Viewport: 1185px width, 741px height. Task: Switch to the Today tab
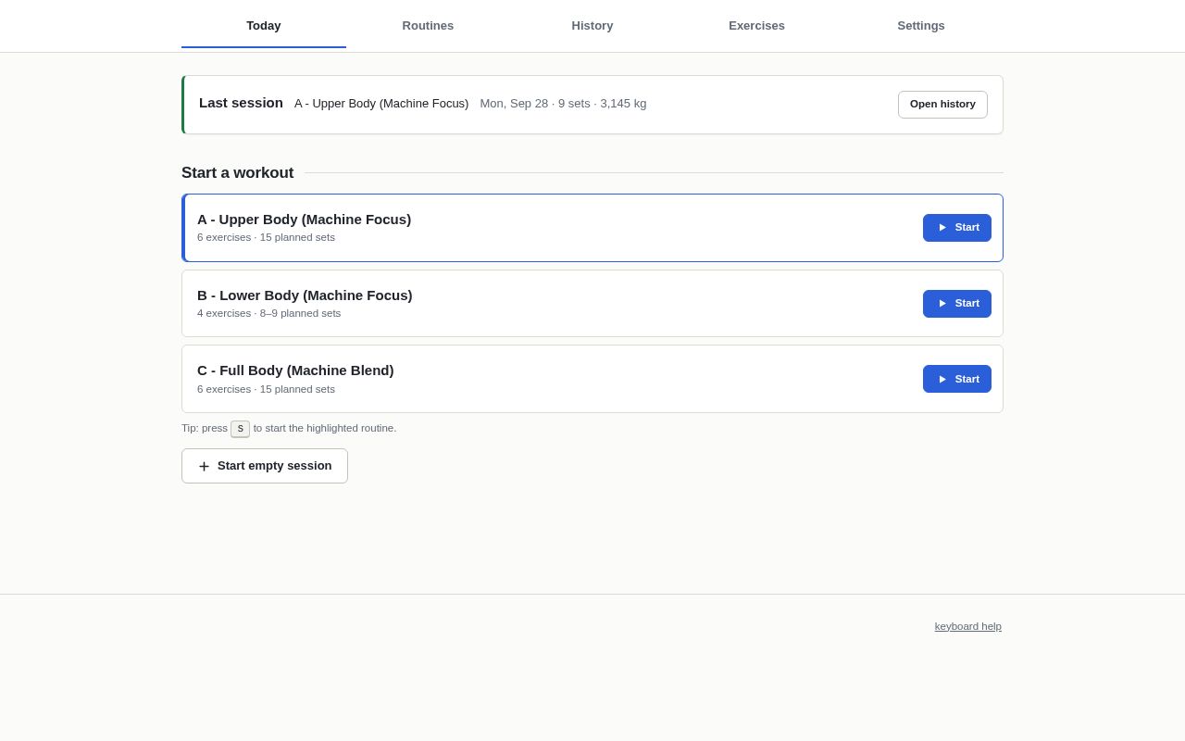pos(264,25)
